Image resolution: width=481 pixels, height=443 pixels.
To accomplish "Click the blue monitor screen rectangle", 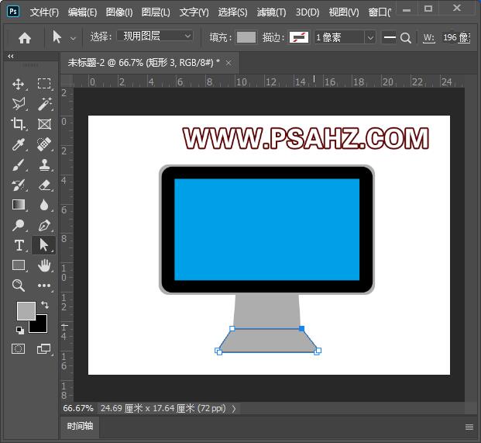I will point(267,230).
